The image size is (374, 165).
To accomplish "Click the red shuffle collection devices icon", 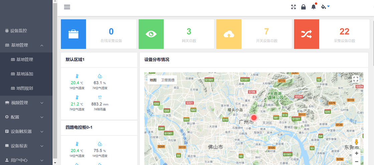I will pos(307,34).
